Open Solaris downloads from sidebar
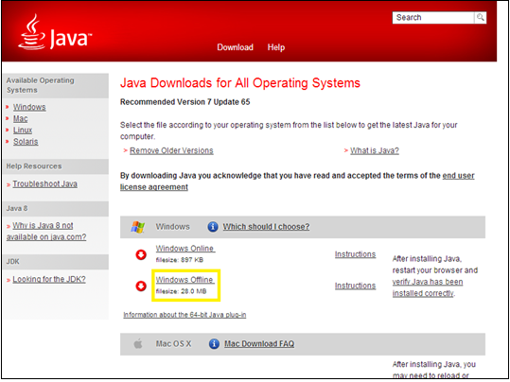 [x=26, y=142]
